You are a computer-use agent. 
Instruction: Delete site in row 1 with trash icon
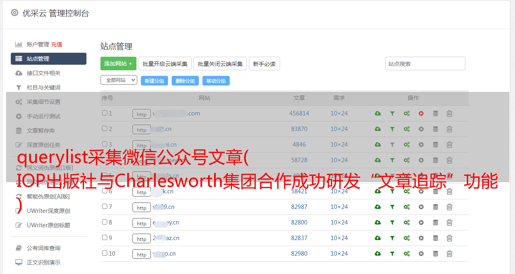tap(449, 113)
